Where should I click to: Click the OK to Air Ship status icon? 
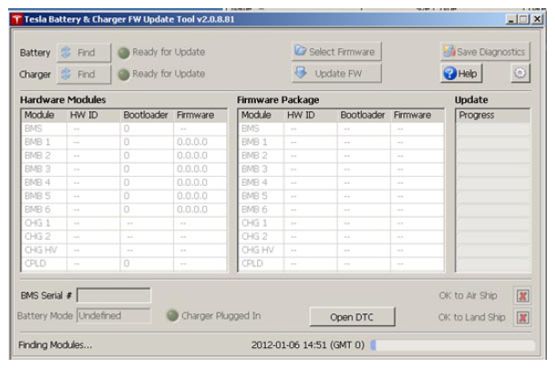pyautogui.click(x=522, y=296)
